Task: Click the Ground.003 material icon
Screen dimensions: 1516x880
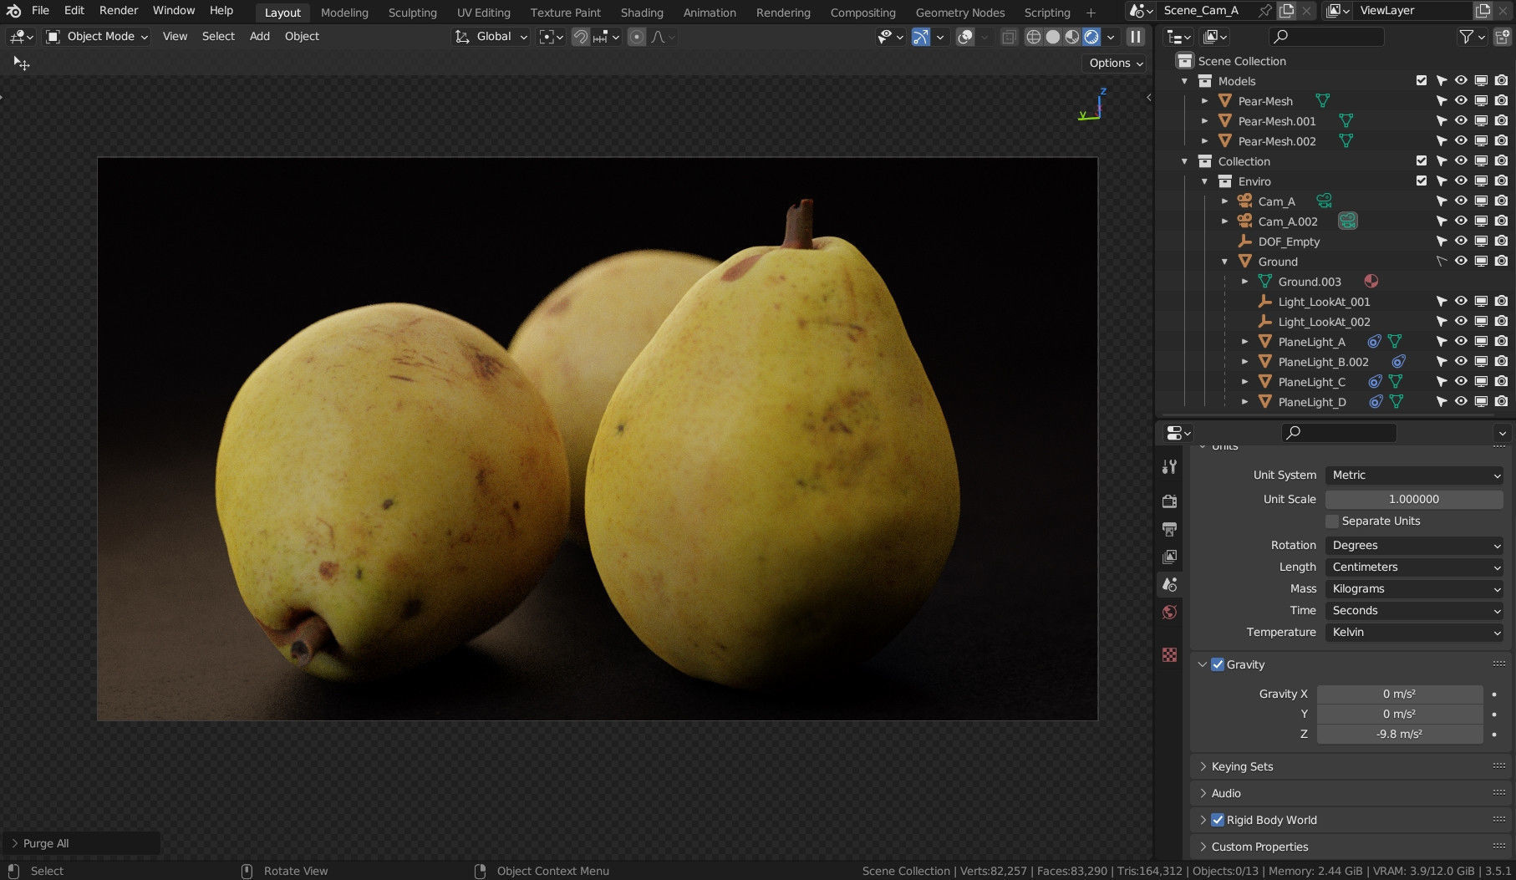Action: pyautogui.click(x=1371, y=282)
